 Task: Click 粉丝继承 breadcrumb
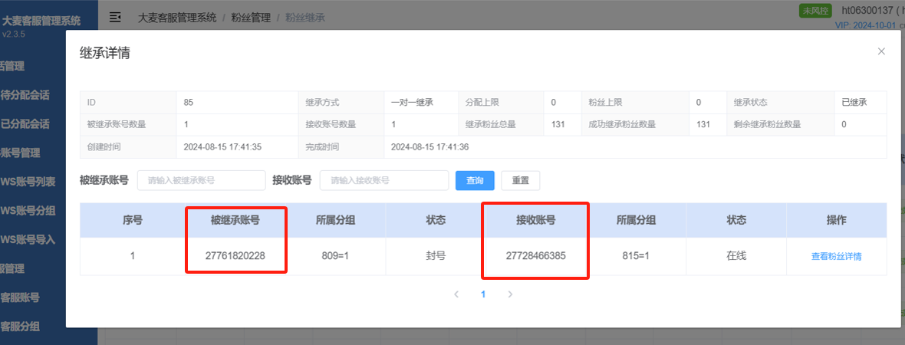click(304, 18)
